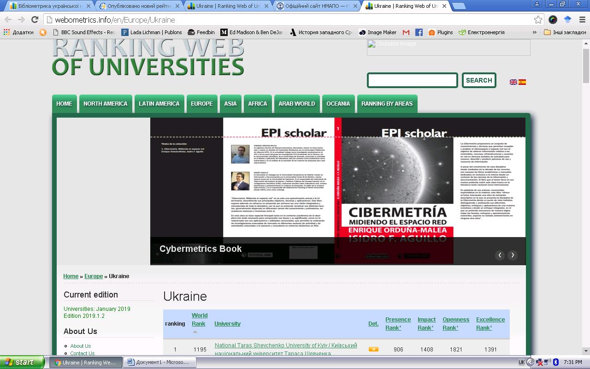The image size is (590, 369).
Task: Show more bookmarks with chevron
Action: click(535, 32)
